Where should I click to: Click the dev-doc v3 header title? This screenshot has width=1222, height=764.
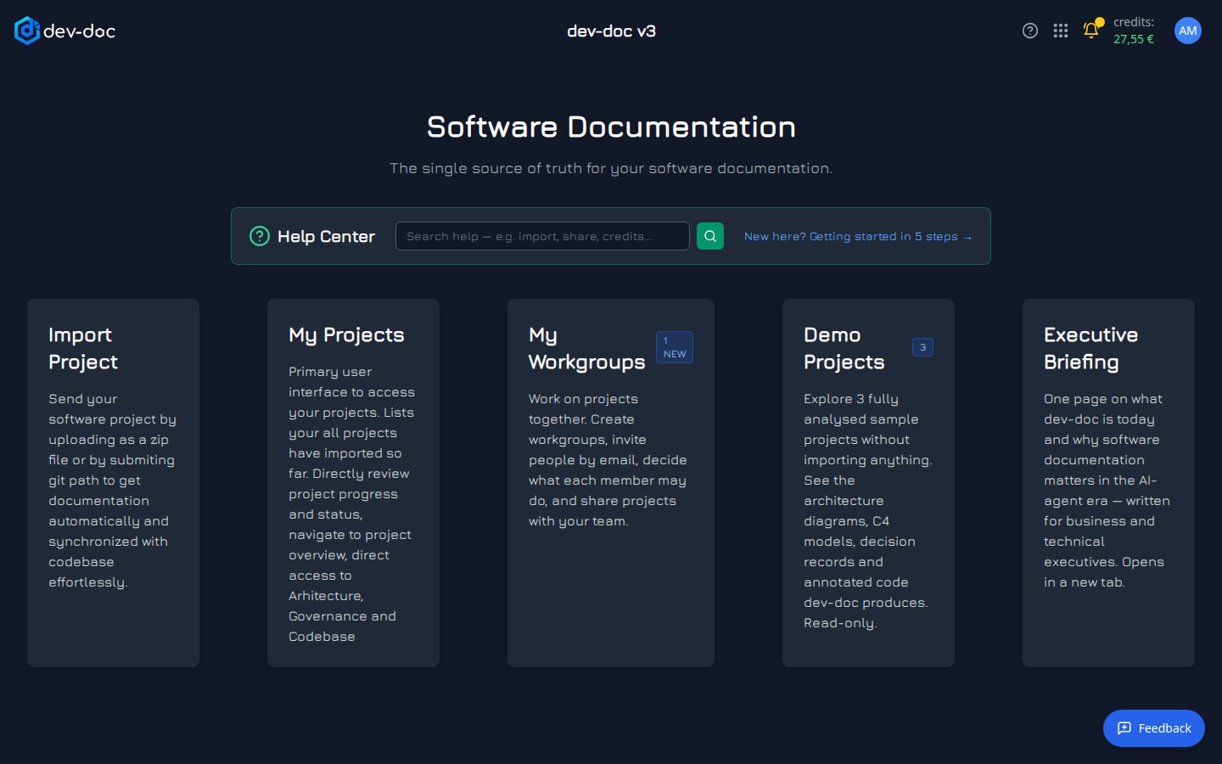tap(611, 31)
